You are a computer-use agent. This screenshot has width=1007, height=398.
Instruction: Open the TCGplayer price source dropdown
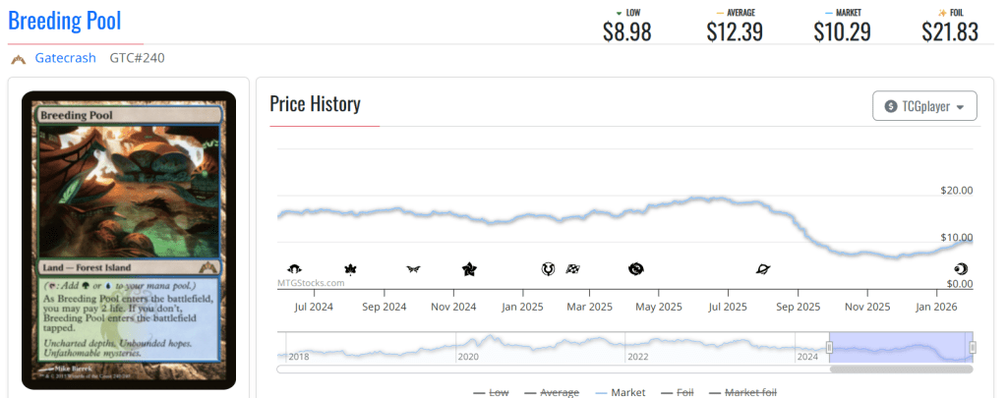click(924, 106)
